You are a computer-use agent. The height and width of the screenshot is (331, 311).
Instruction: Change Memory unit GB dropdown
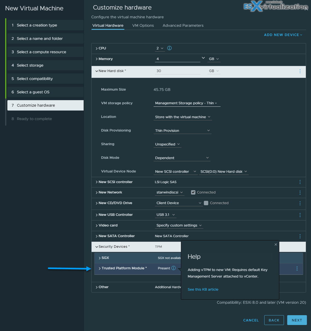214,59
